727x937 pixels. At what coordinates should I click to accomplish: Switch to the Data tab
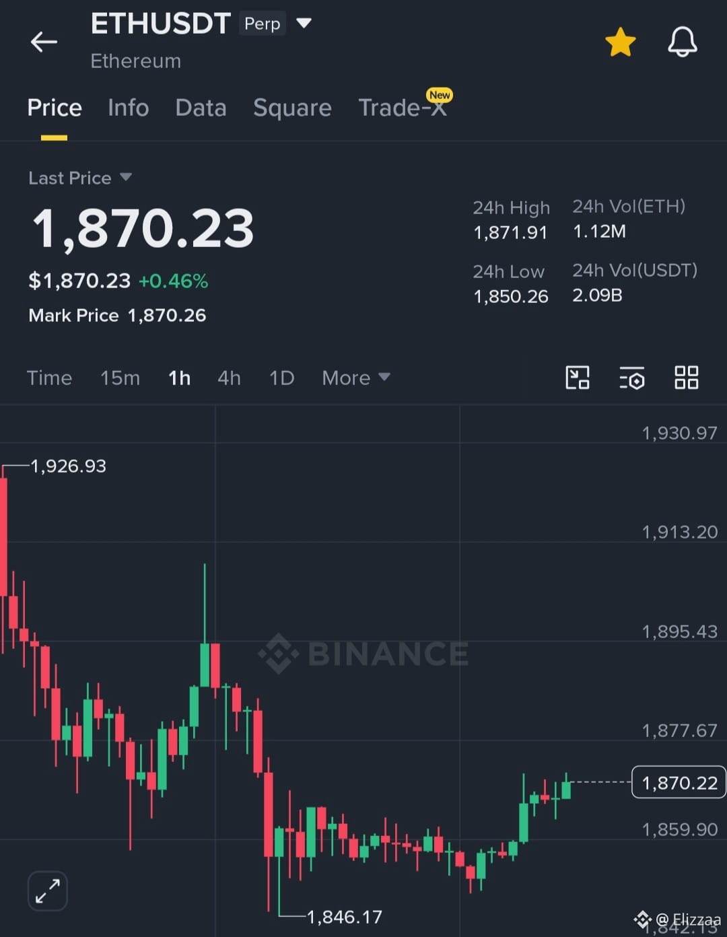pos(201,108)
